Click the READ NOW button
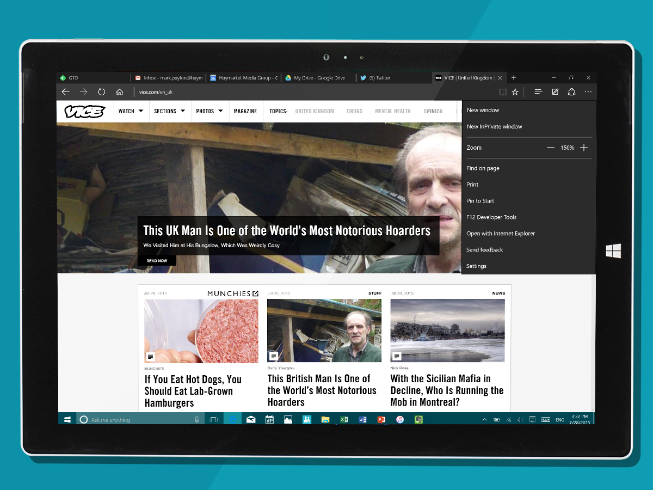The image size is (653, 490). tap(157, 261)
